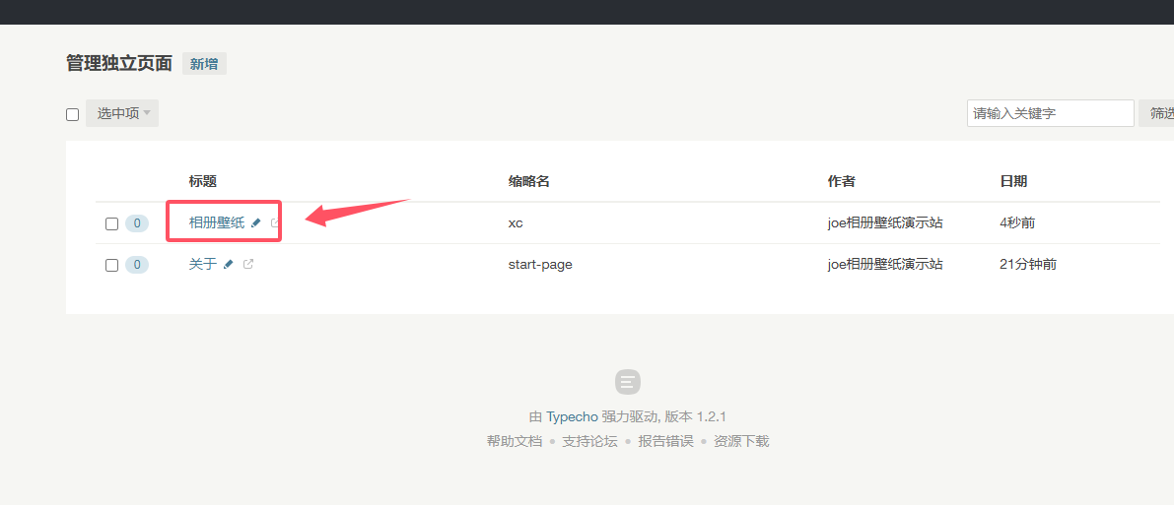This screenshot has height=505, width=1174.
Task: Click the 新增 button to add a page
Action: (204, 64)
